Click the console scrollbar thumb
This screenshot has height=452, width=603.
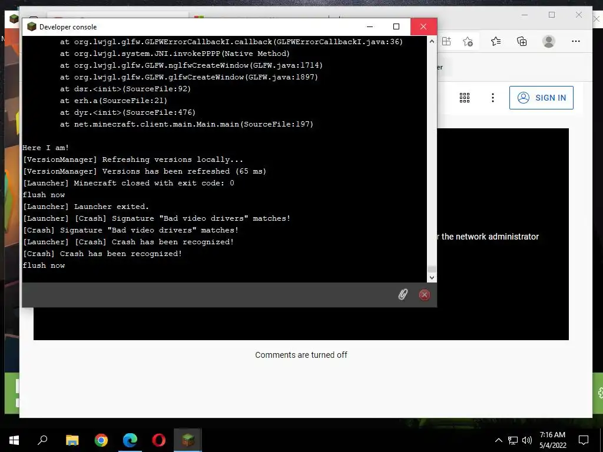click(432, 268)
